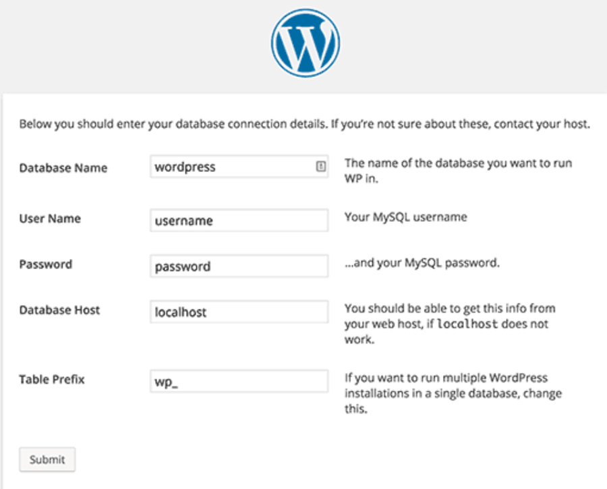Click the monospaced 'localhost' word in help text
Viewport: 607px width, 489px height.
467,324
